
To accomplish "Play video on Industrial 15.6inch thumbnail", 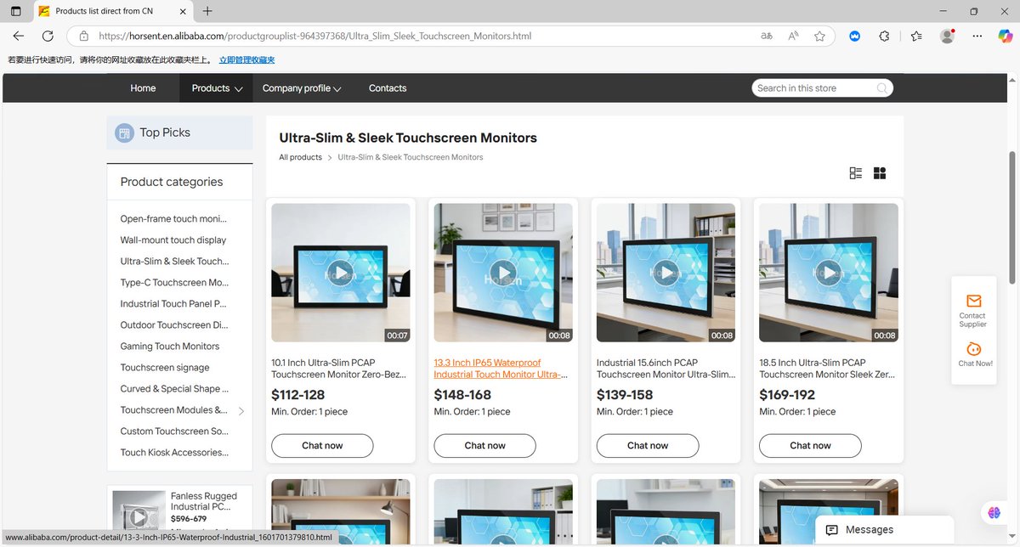I will click(x=666, y=273).
